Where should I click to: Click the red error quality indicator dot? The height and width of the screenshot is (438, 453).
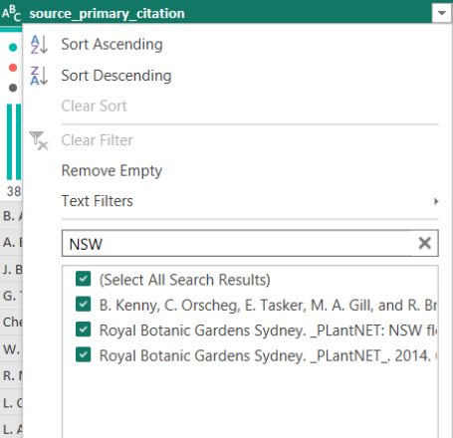point(13,68)
